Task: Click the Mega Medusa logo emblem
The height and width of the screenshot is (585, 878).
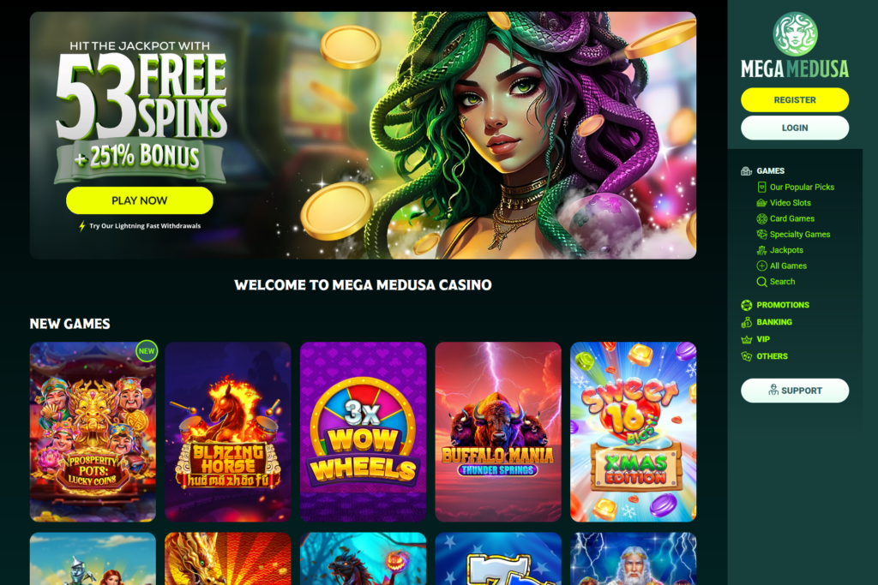Action: click(795, 34)
